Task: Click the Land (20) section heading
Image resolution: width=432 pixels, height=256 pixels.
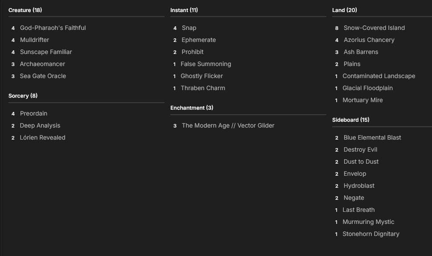Action: point(344,10)
